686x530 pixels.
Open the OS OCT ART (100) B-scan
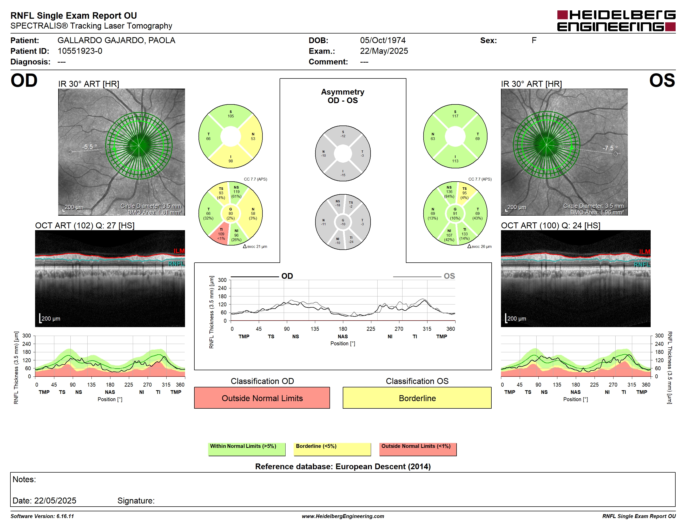click(x=576, y=279)
